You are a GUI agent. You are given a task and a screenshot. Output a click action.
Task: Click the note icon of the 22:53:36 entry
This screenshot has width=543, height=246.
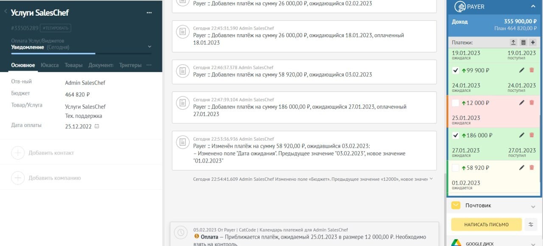(183, 142)
